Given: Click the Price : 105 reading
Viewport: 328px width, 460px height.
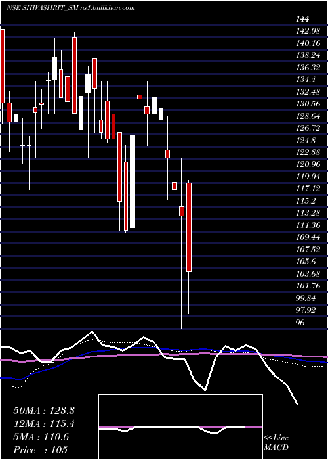Looking at the screenshot, I should 40,450.
